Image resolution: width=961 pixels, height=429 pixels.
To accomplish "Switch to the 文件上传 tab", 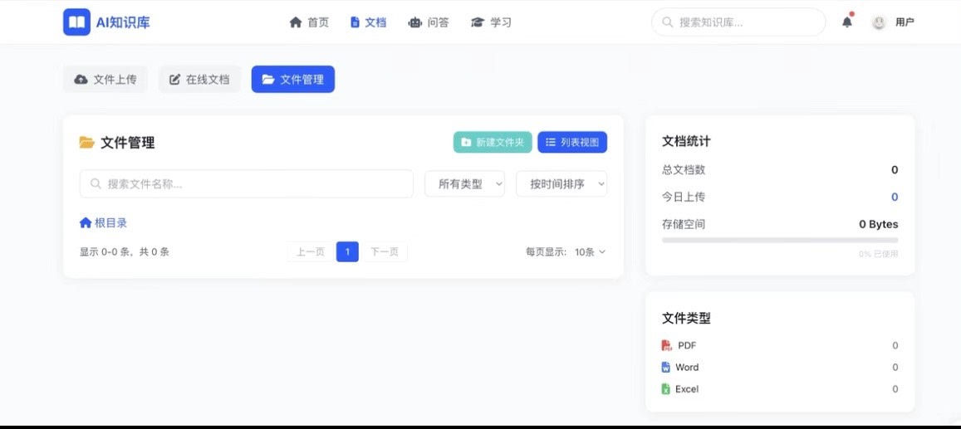I will (x=105, y=80).
